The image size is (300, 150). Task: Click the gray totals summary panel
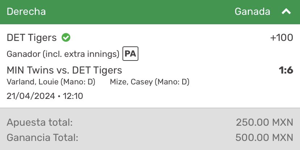tap(150, 129)
